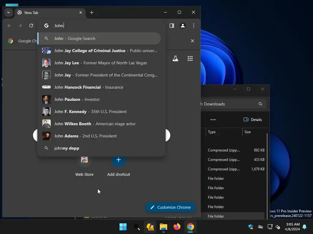
Task: Choose John Wilkes Booth suggestion
Action: (x=101, y=124)
